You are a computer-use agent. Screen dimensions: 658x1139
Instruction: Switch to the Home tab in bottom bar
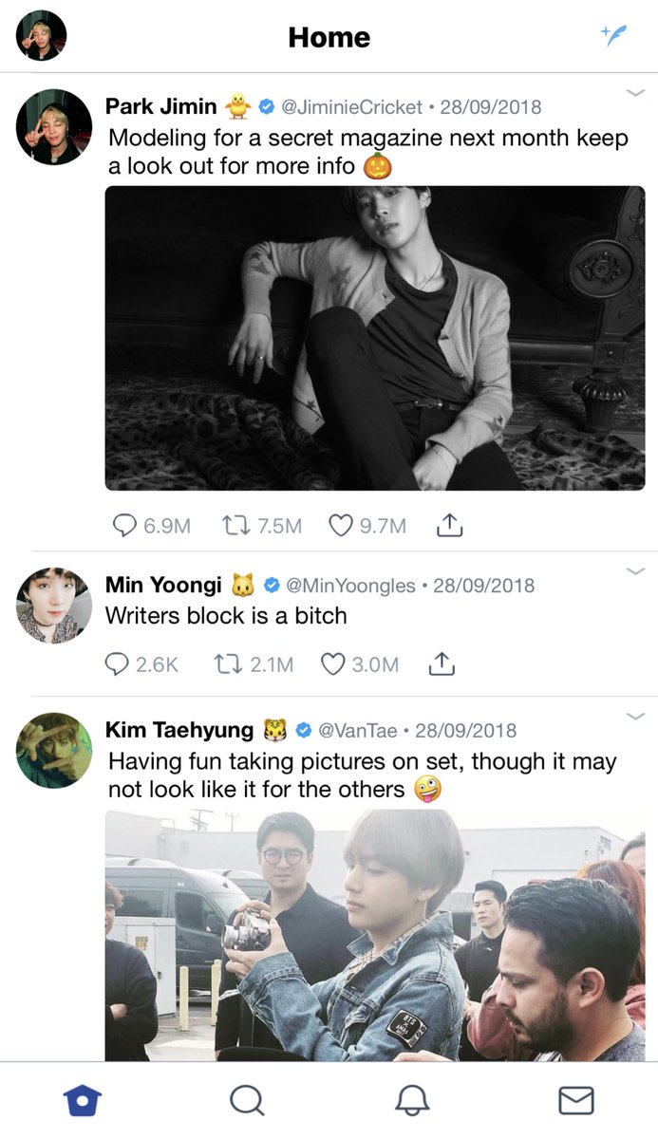(x=83, y=1101)
